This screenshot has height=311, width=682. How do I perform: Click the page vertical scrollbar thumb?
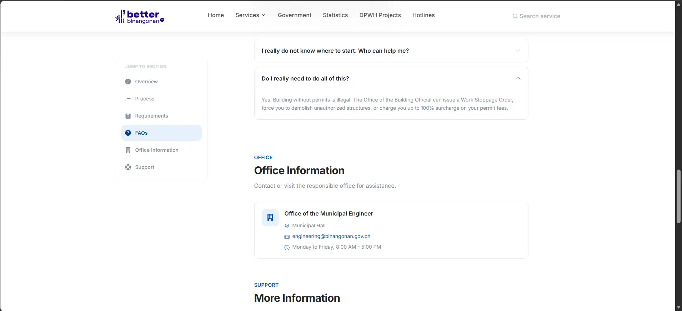[x=678, y=196]
